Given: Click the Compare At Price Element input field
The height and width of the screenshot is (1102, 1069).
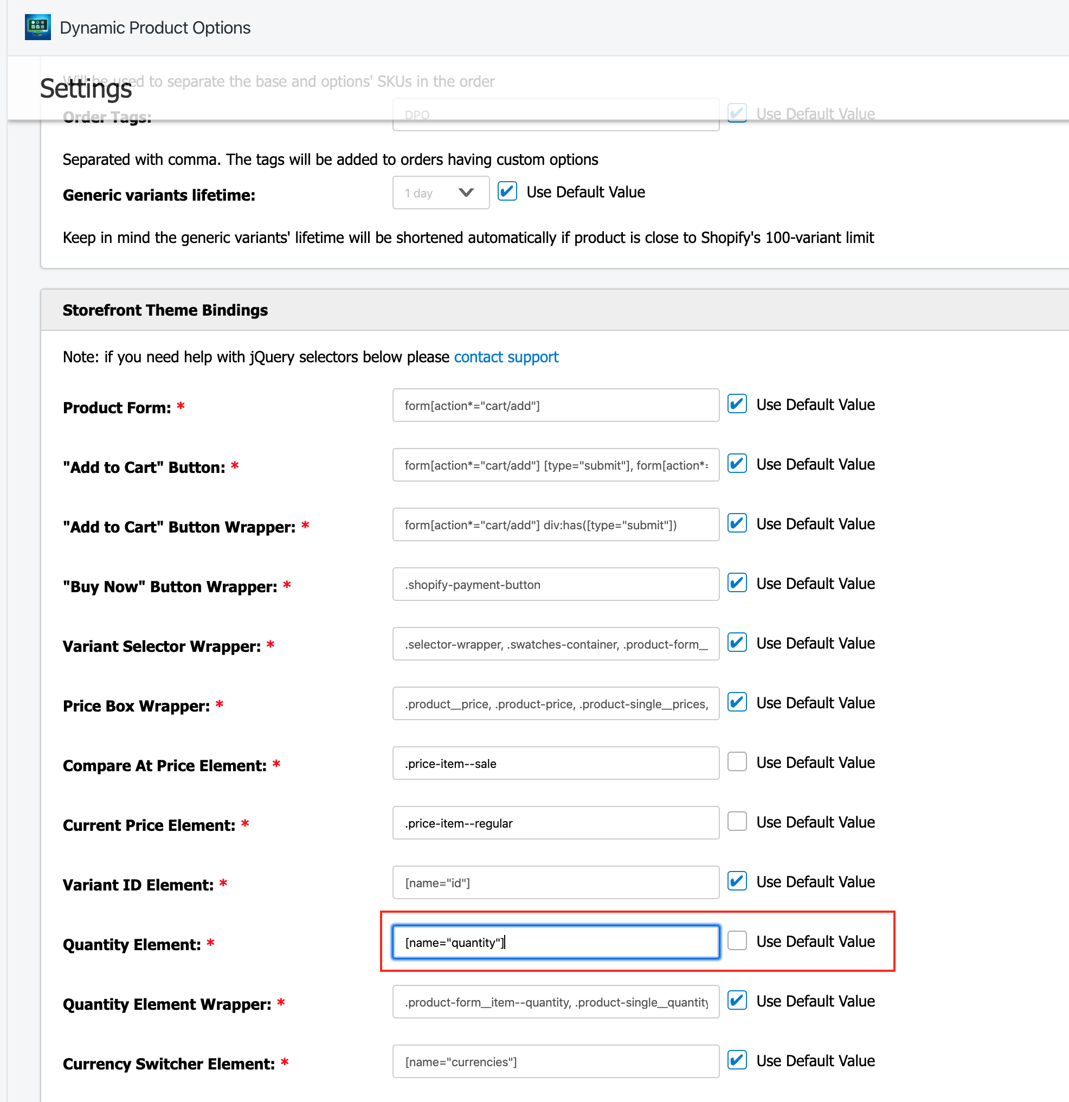Looking at the screenshot, I should pyautogui.click(x=555, y=764).
